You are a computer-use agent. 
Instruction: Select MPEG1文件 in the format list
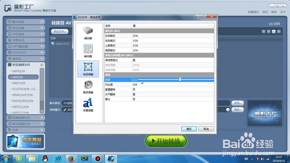21,107
